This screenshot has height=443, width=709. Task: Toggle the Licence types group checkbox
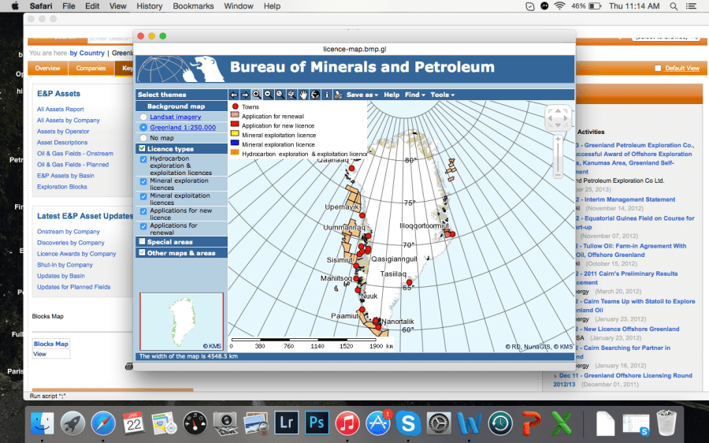142,148
